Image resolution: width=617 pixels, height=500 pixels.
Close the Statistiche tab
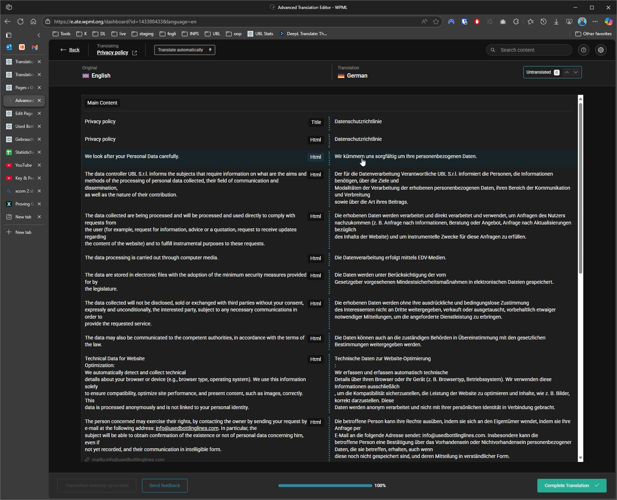point(39,152)
